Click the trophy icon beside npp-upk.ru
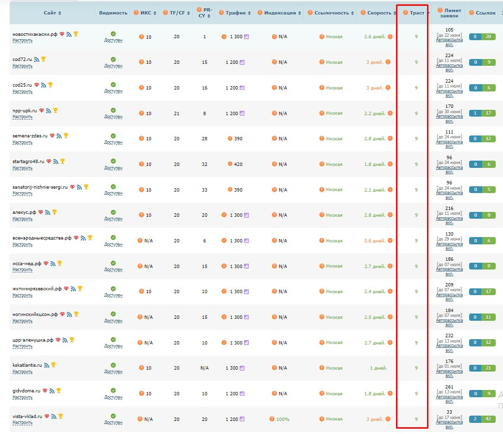Image resolution: width=503 pixels, height=434 pixels. (55, 110)
